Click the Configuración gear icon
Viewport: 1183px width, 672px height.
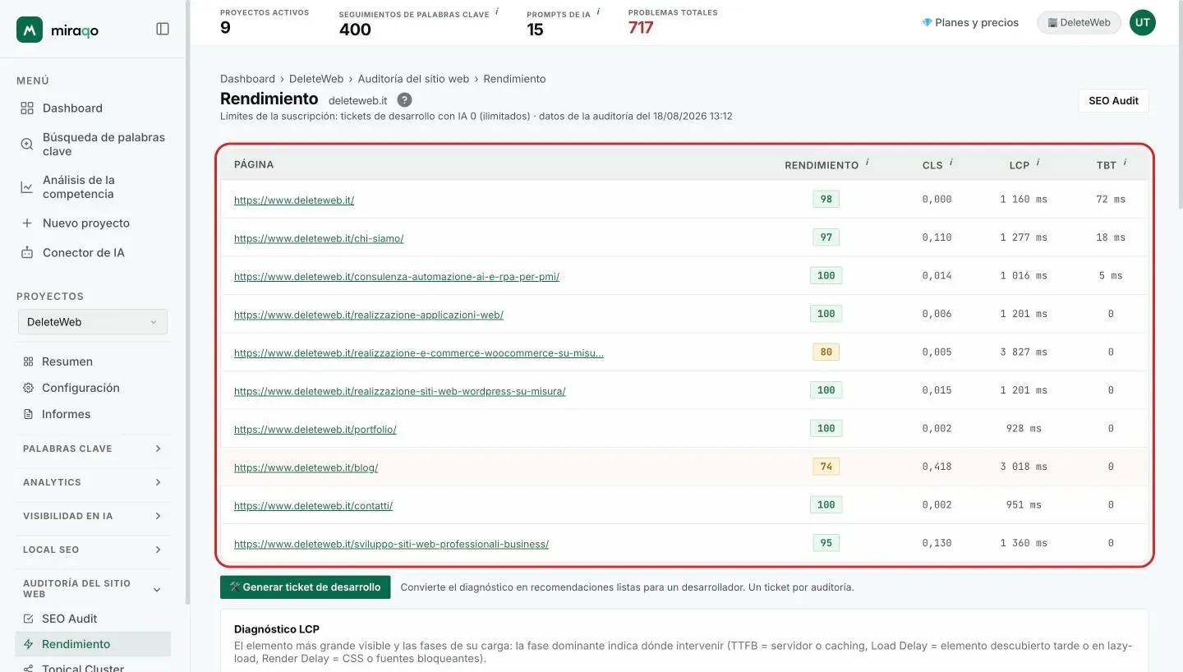[28, 388]
